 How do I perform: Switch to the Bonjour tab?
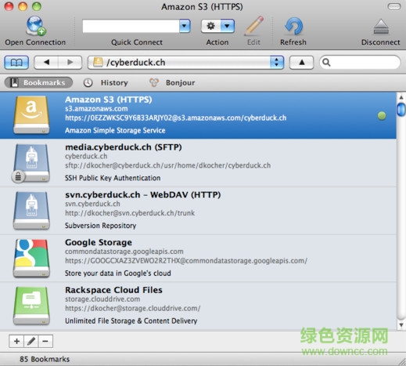[172, 83]
